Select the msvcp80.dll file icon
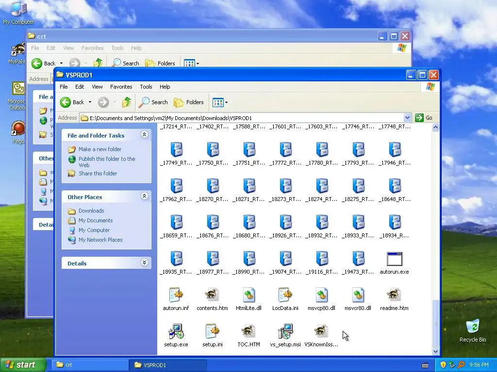The width and height of the screenshot is (497, 372). pos(321,294)
